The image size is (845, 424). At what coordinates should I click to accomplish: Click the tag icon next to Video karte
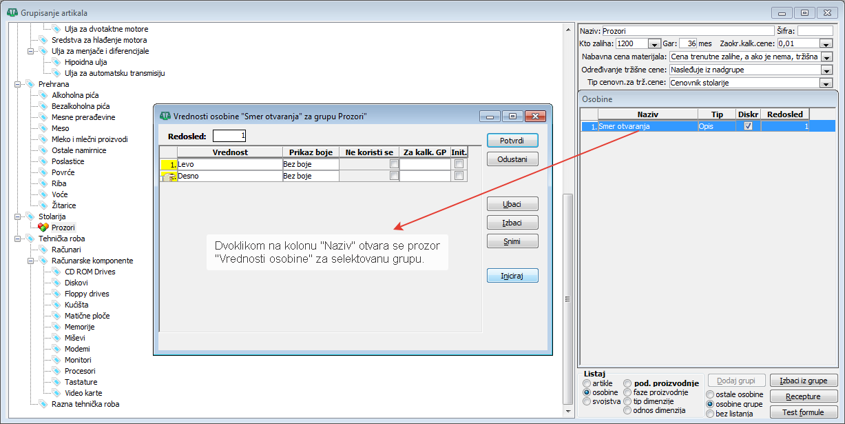click(x=56, y=393)
